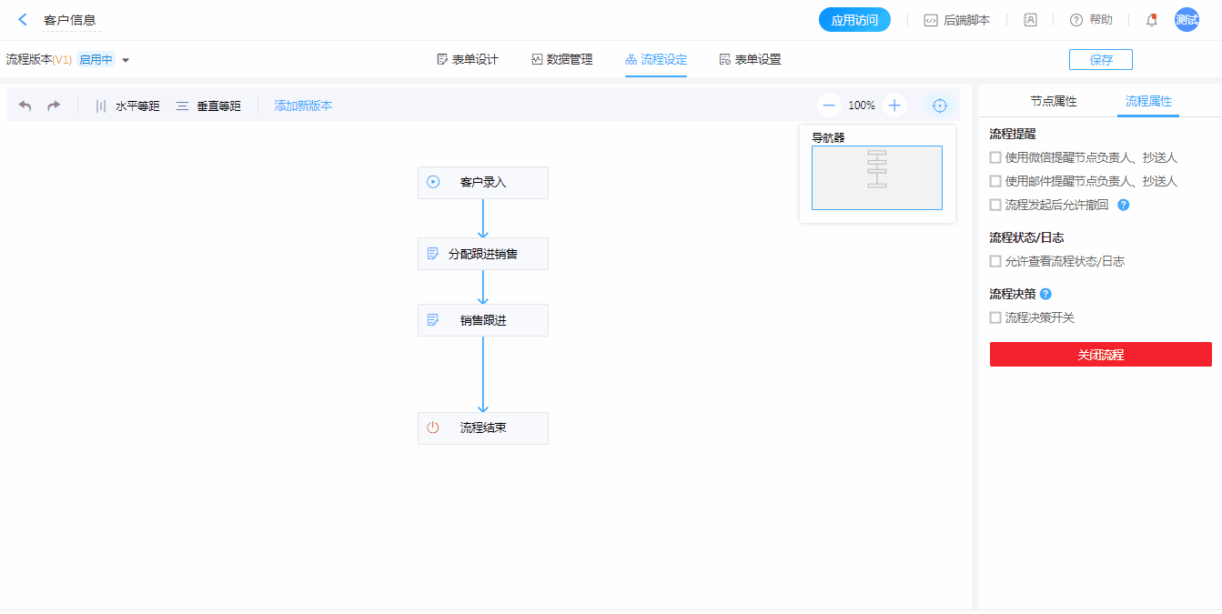
Task: Toggle the navigator locate target icon
Action: point(940,106)
